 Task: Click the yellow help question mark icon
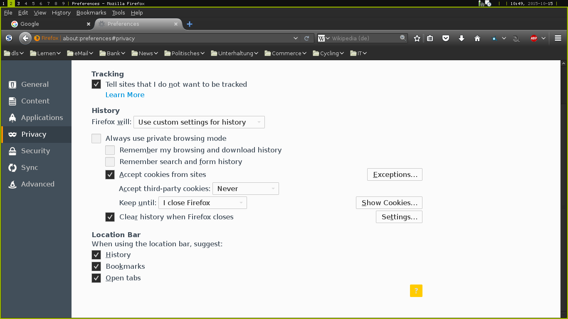[416, 291]
